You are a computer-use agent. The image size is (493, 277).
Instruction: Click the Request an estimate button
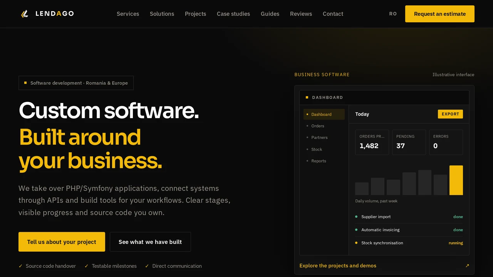[x=440, y=14]
